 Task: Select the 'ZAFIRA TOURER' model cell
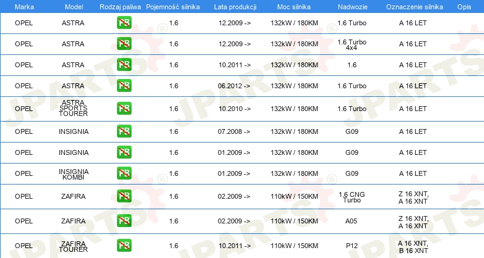pyautogui.click(x=73, y=246)
